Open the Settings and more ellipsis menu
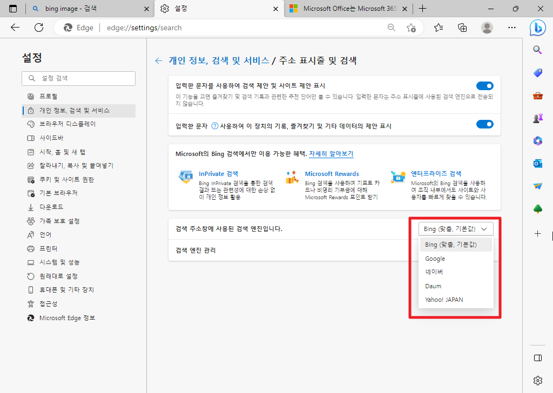This screenshot has height=393, width=553. click(x=512, y=28)
